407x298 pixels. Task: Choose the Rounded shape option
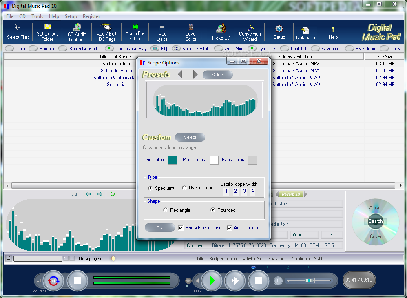pyautogui.click(x=212, y=210)
